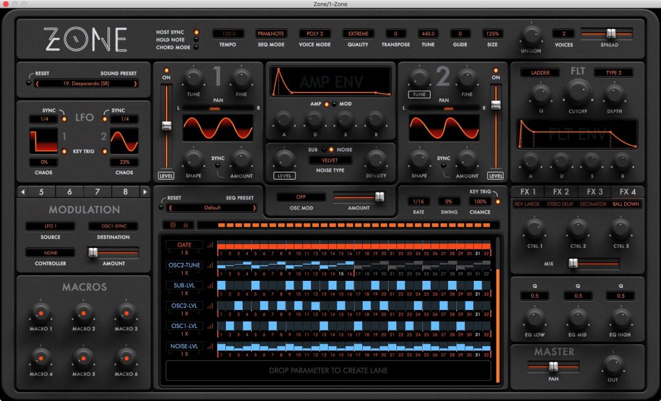Image resolution: width=661 pixels, height=401 pixels.
Task: Go to previous sound preset with left arrow
Action: coord(37,83)
